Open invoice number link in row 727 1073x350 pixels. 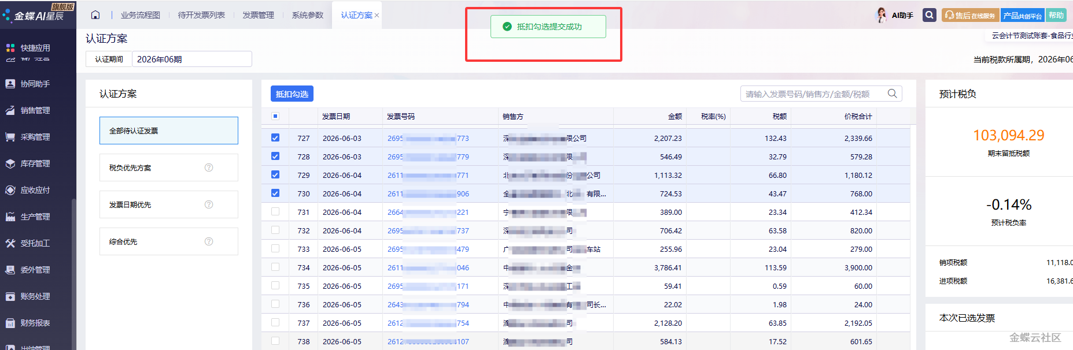tap(428, 138)
